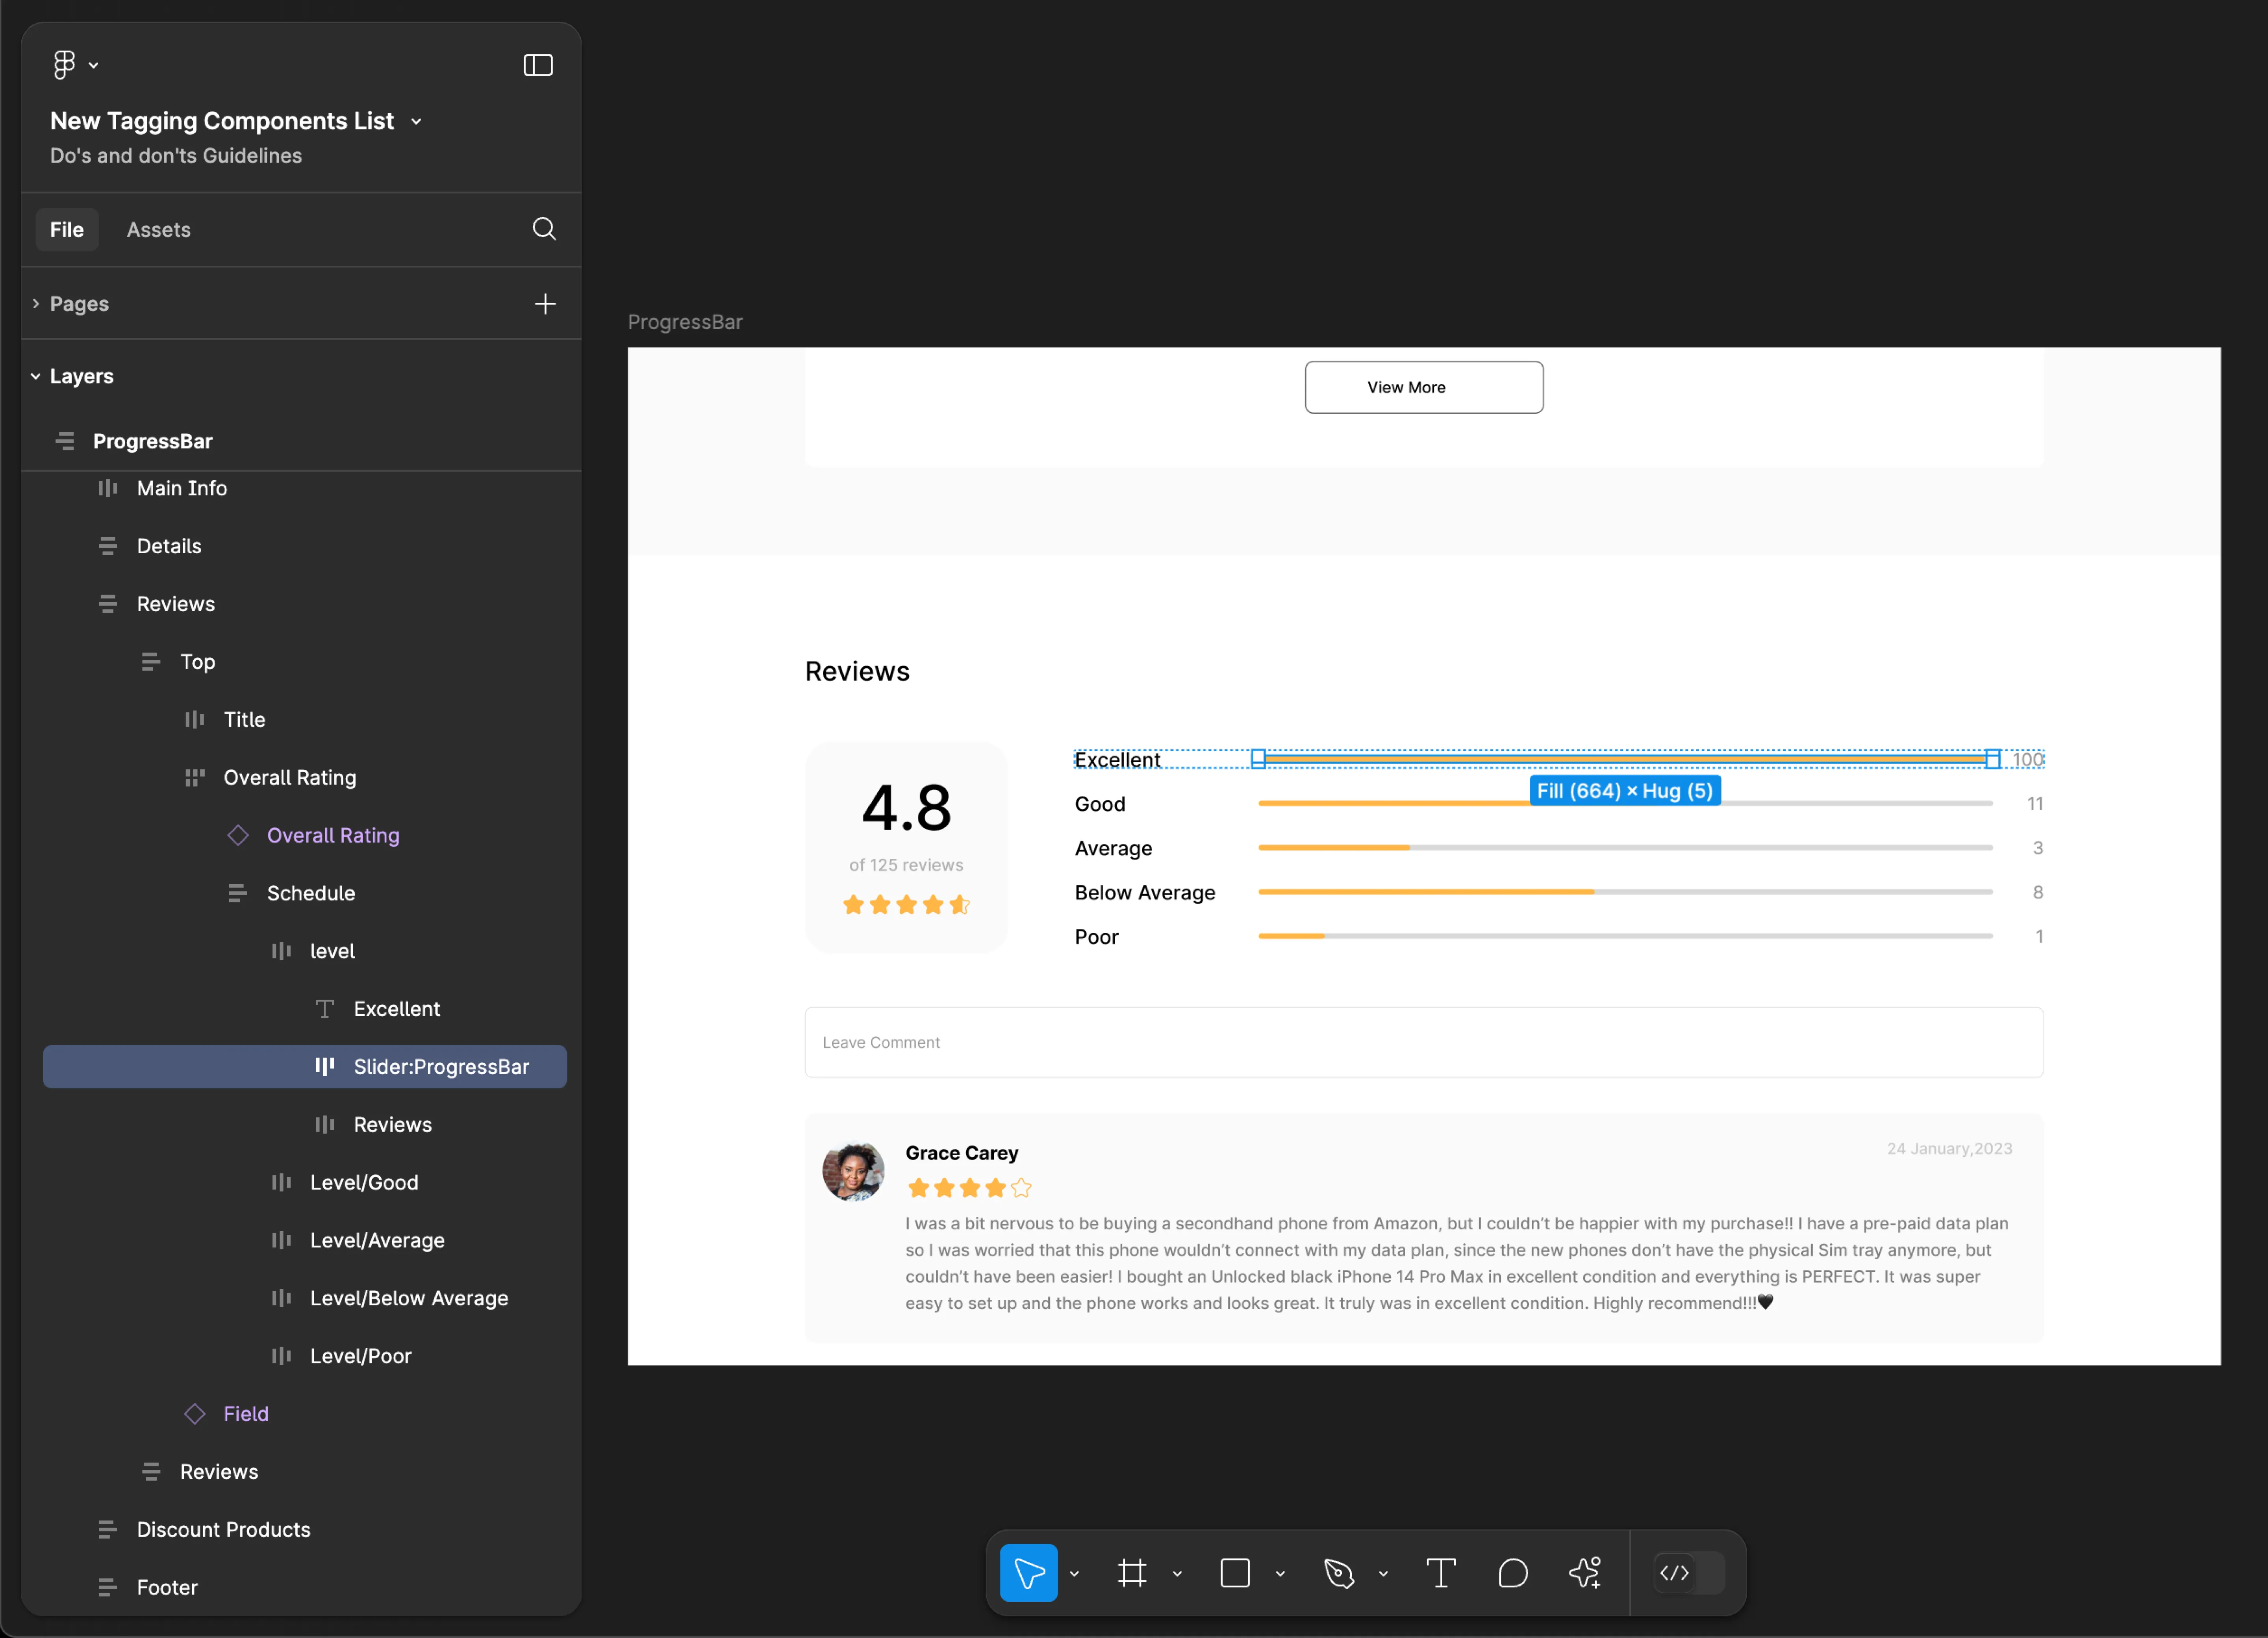Image resolution: width=2268 pixels, height=1638 pixels.
Task: Toggle the sidebar panel layout icon
Action: click(x=538, y=65)
